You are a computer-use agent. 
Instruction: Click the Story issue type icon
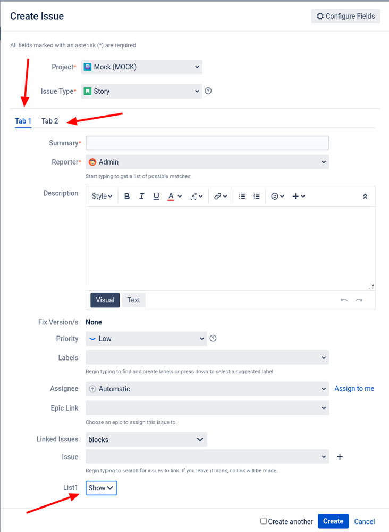tap(88, 91)
